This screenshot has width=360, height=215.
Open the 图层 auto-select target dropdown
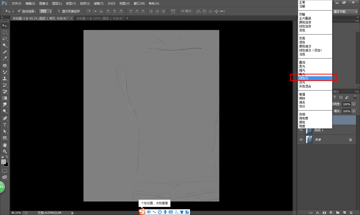point(45,11)
